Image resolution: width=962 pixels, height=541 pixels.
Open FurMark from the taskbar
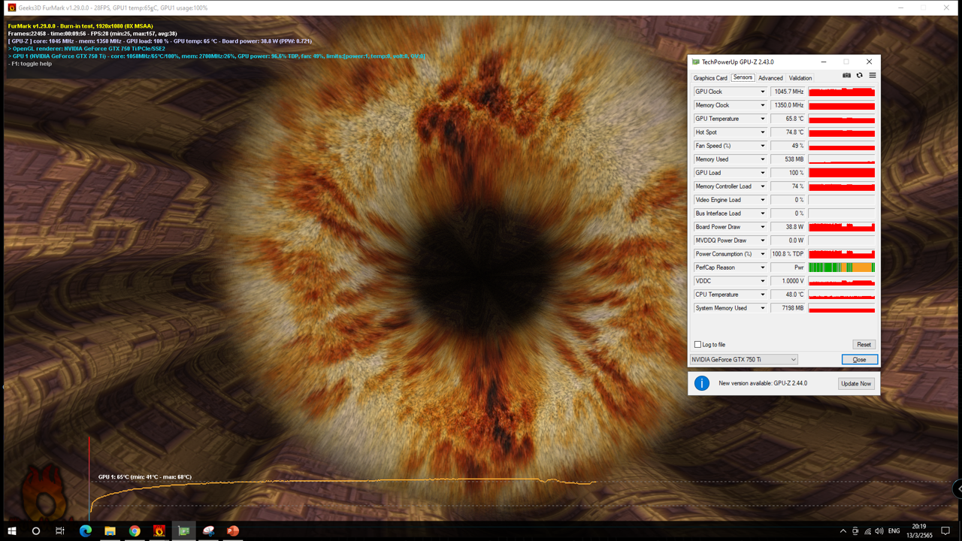(159, 531)
